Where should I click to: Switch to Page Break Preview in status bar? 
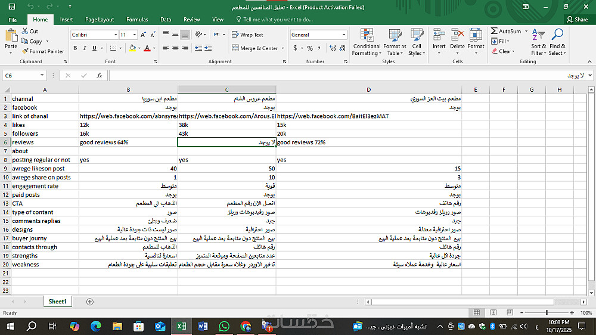pos(510,312)
